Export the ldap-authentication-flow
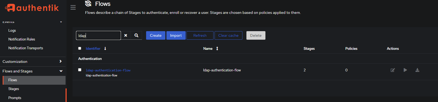This screenshot has width=438, height=102. [x=417, y=70]
